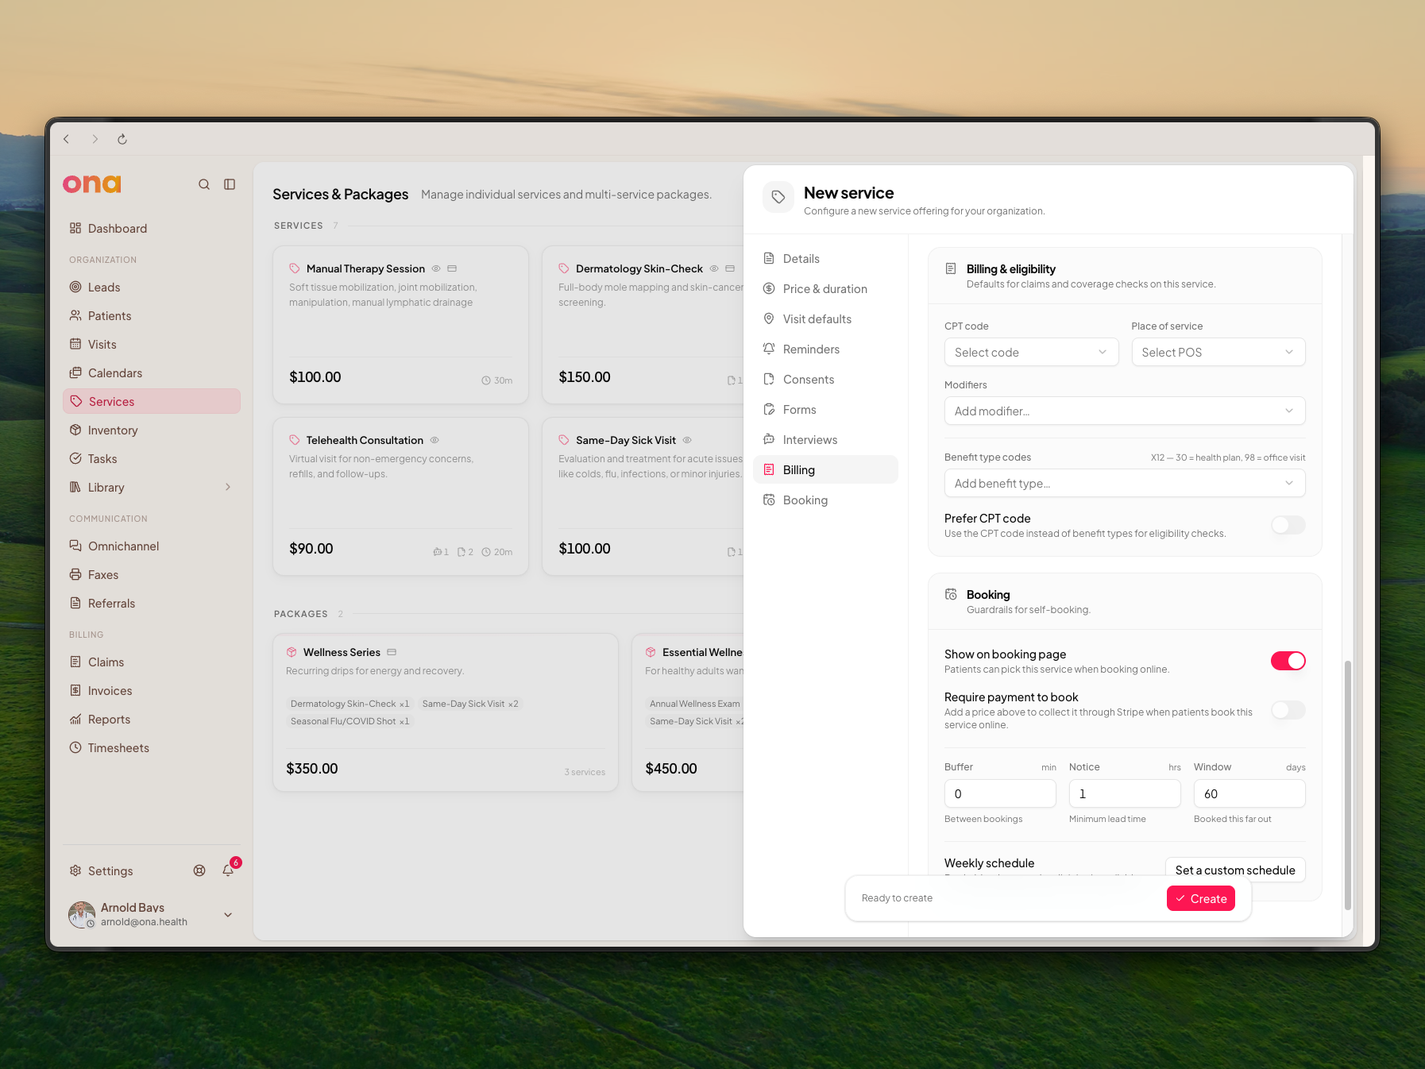Open Settings in the sidebar

pos(110,870)
